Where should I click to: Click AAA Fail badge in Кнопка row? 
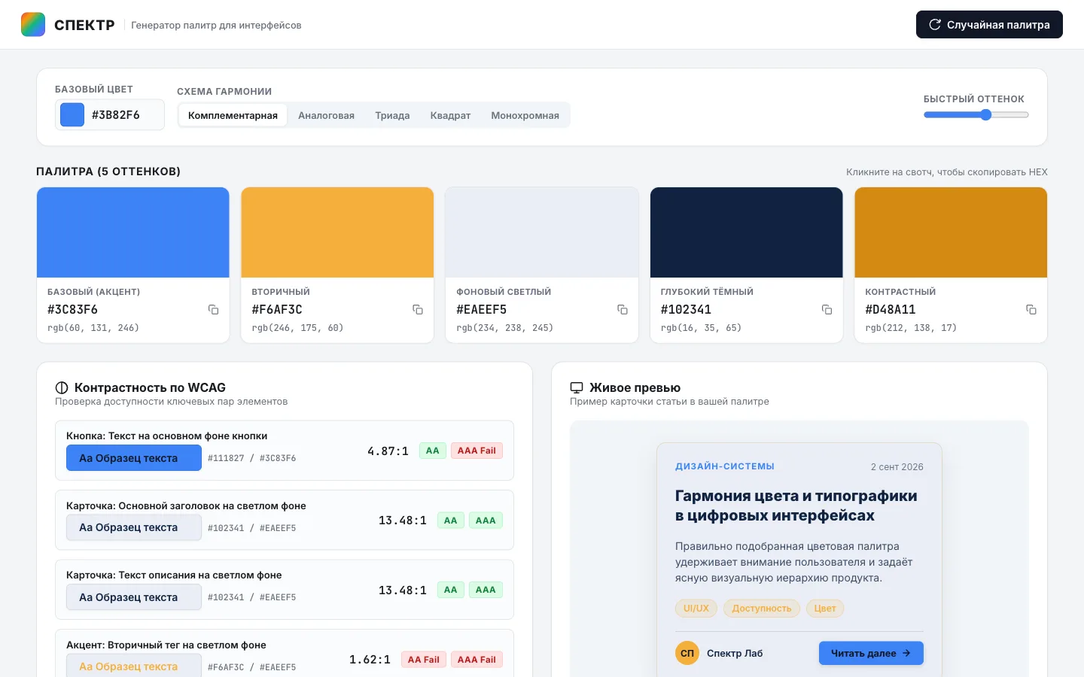477,451
